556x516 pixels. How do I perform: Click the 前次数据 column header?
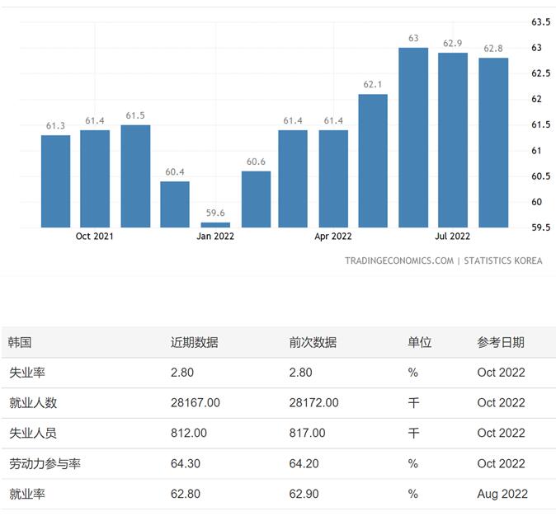coord(313,342)
